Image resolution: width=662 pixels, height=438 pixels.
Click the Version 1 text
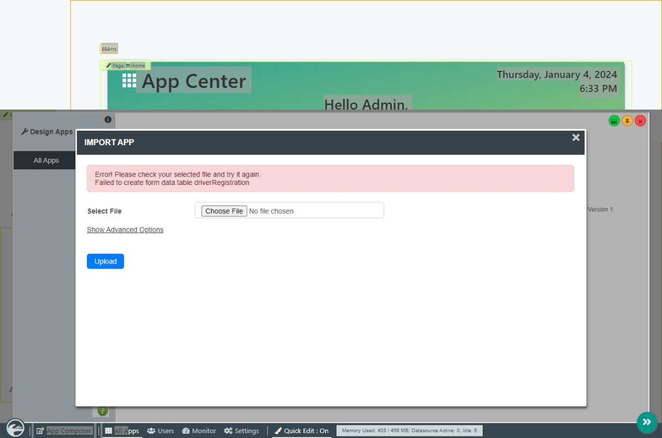point(600,209)
